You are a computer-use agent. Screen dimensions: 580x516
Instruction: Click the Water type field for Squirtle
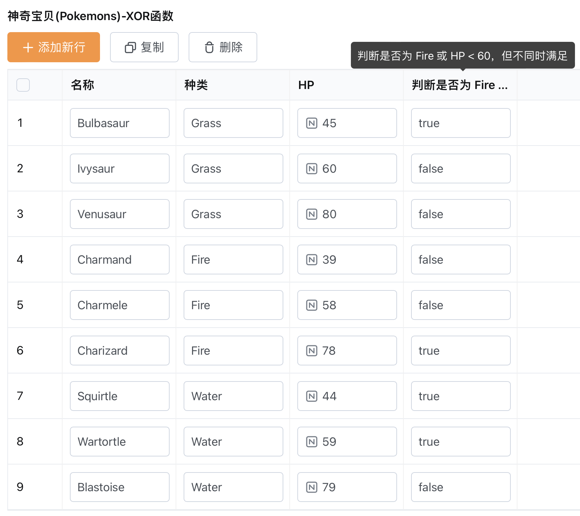click(233, 396)
